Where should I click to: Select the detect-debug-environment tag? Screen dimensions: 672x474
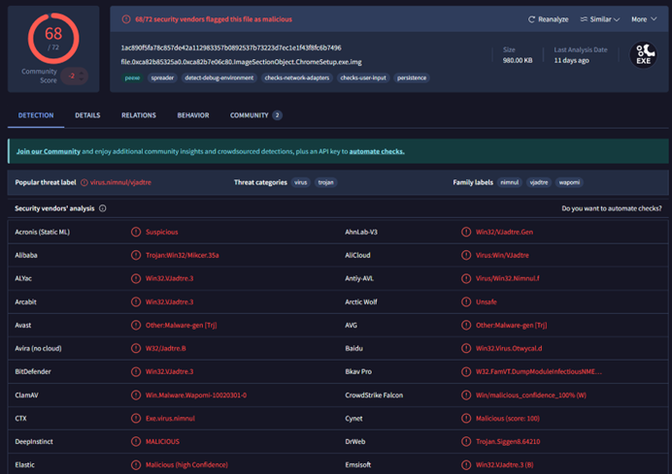(x=219, y=78)
